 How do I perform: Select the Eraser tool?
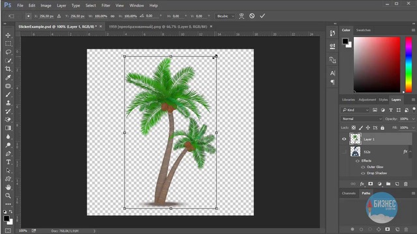click(x=8, y=120)
